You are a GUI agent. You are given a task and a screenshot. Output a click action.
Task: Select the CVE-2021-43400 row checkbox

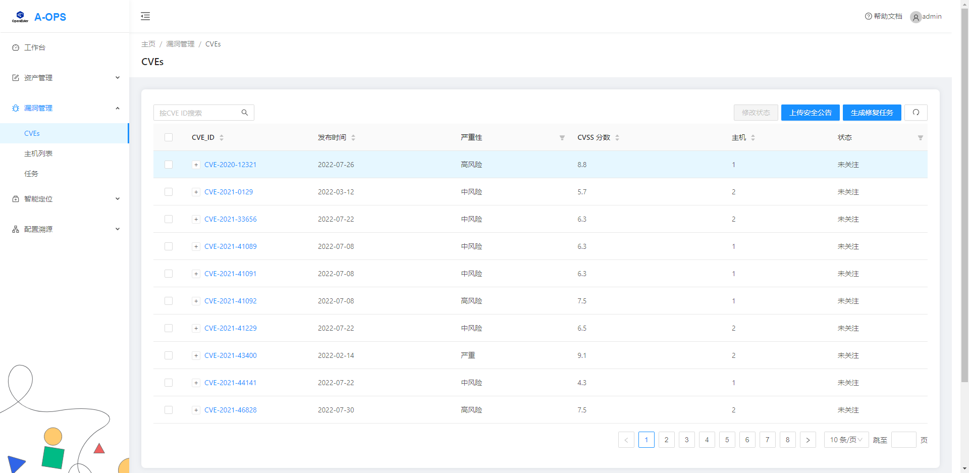(x=169, y=355)
